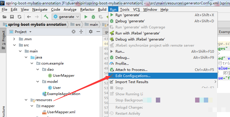Select Debug 'generate' menu item
230x117 pixels.
(x=163, y=21)
